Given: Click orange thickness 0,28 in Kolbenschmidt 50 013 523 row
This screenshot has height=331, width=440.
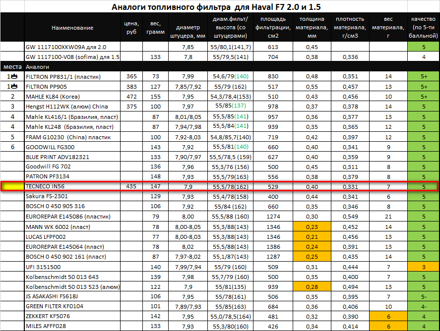Looking at the screenshot, I should point(312,287).
